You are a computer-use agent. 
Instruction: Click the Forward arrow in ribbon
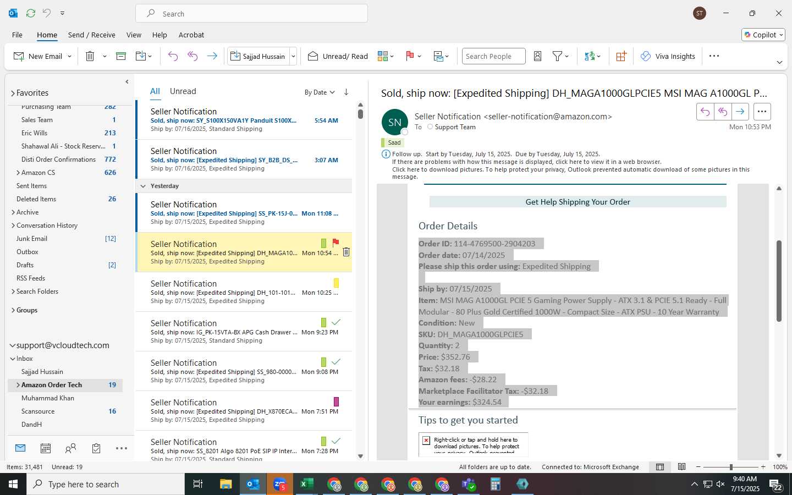tap(212, 56)
